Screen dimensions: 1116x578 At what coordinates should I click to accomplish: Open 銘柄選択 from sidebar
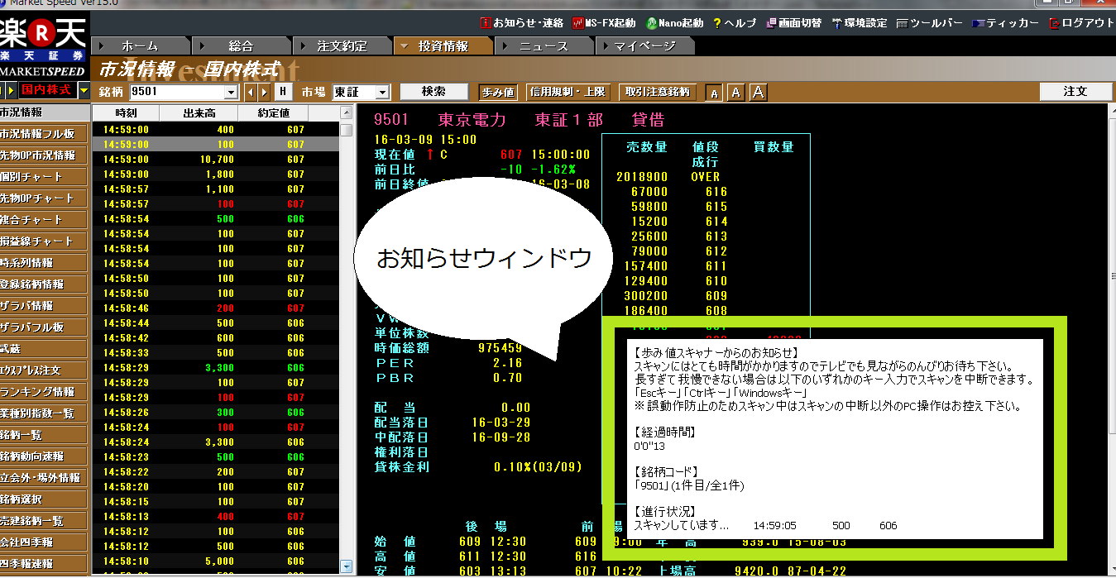(44, 499)
